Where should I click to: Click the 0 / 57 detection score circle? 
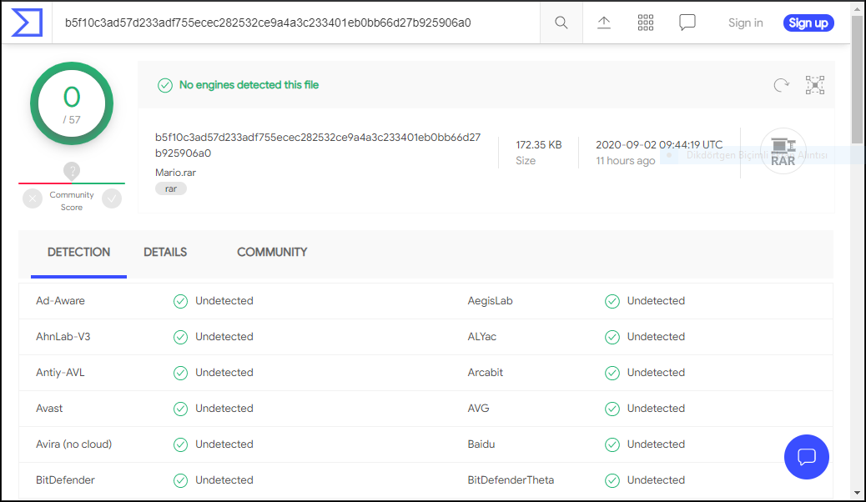72,103
